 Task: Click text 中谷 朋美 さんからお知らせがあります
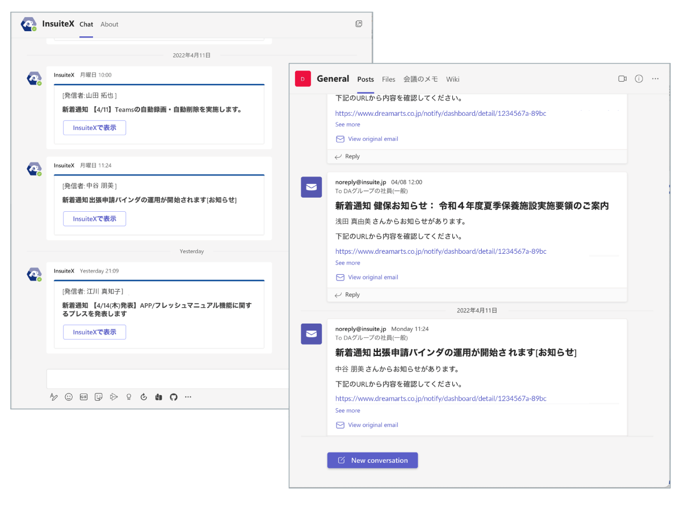pos(397,369)
